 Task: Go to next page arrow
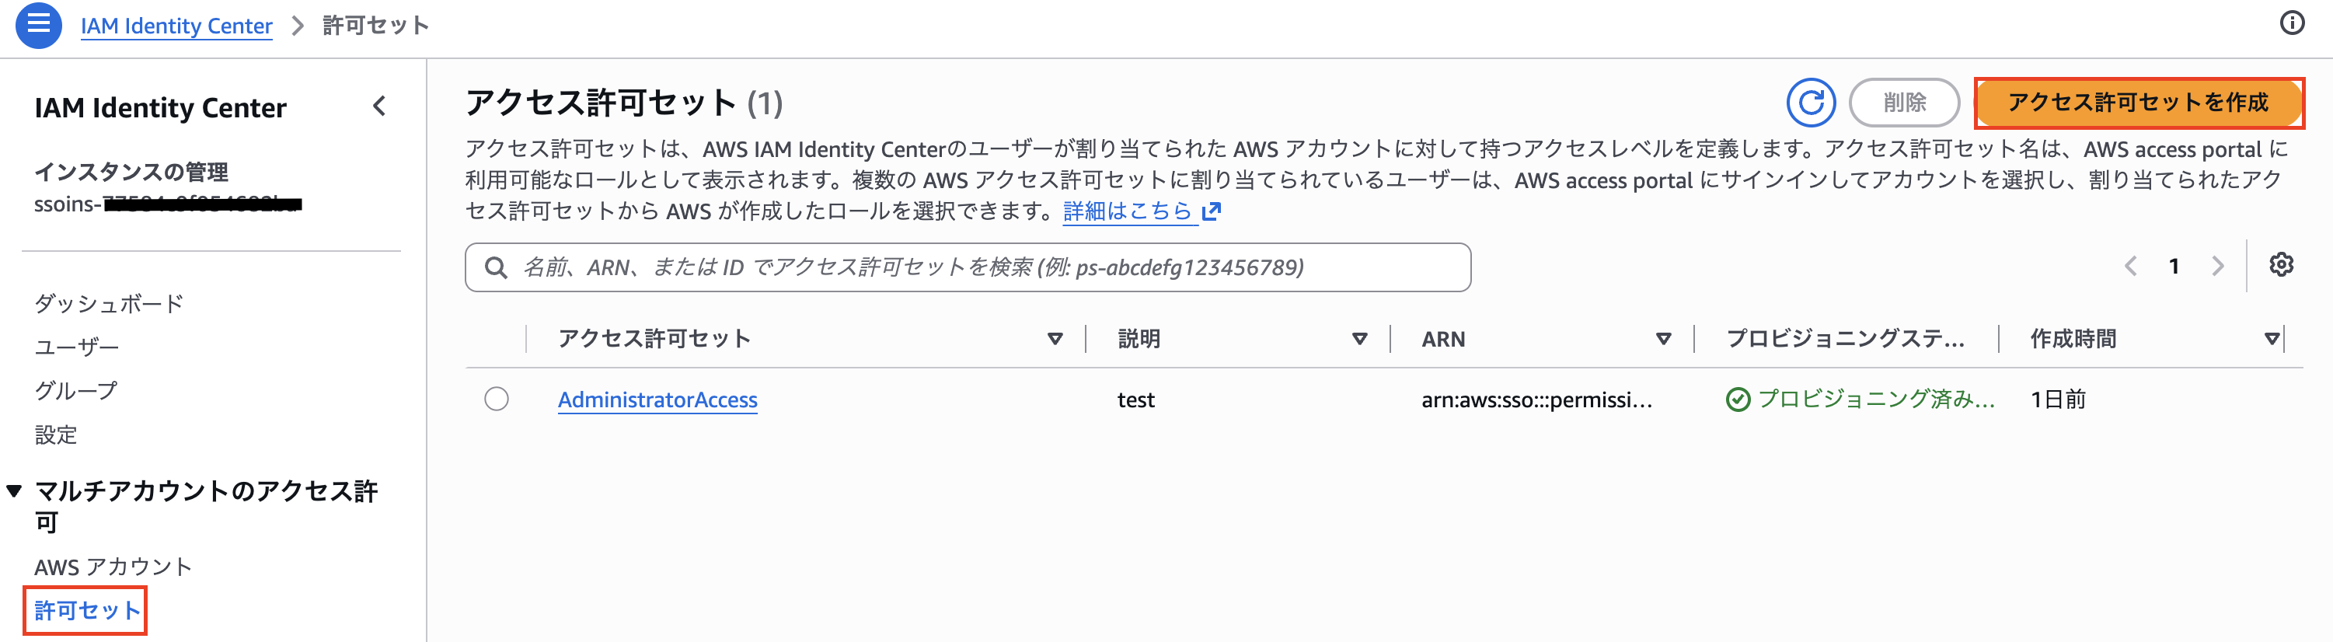click(x=2218, y=265)
